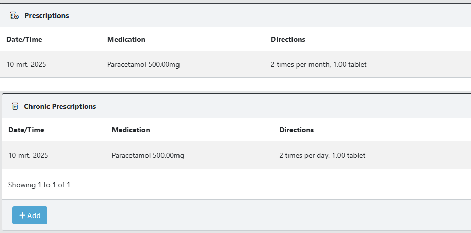
Task: Select the Chronic Prescriptions panel heading
Action: coord(60,106)
